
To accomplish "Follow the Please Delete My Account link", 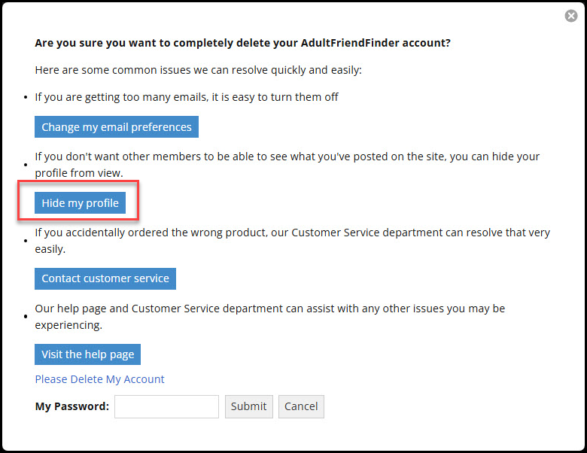I will 99,379.
